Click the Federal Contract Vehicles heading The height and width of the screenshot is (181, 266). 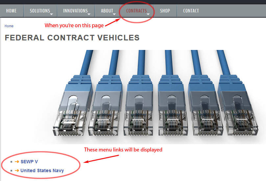(x=72, y=38)
